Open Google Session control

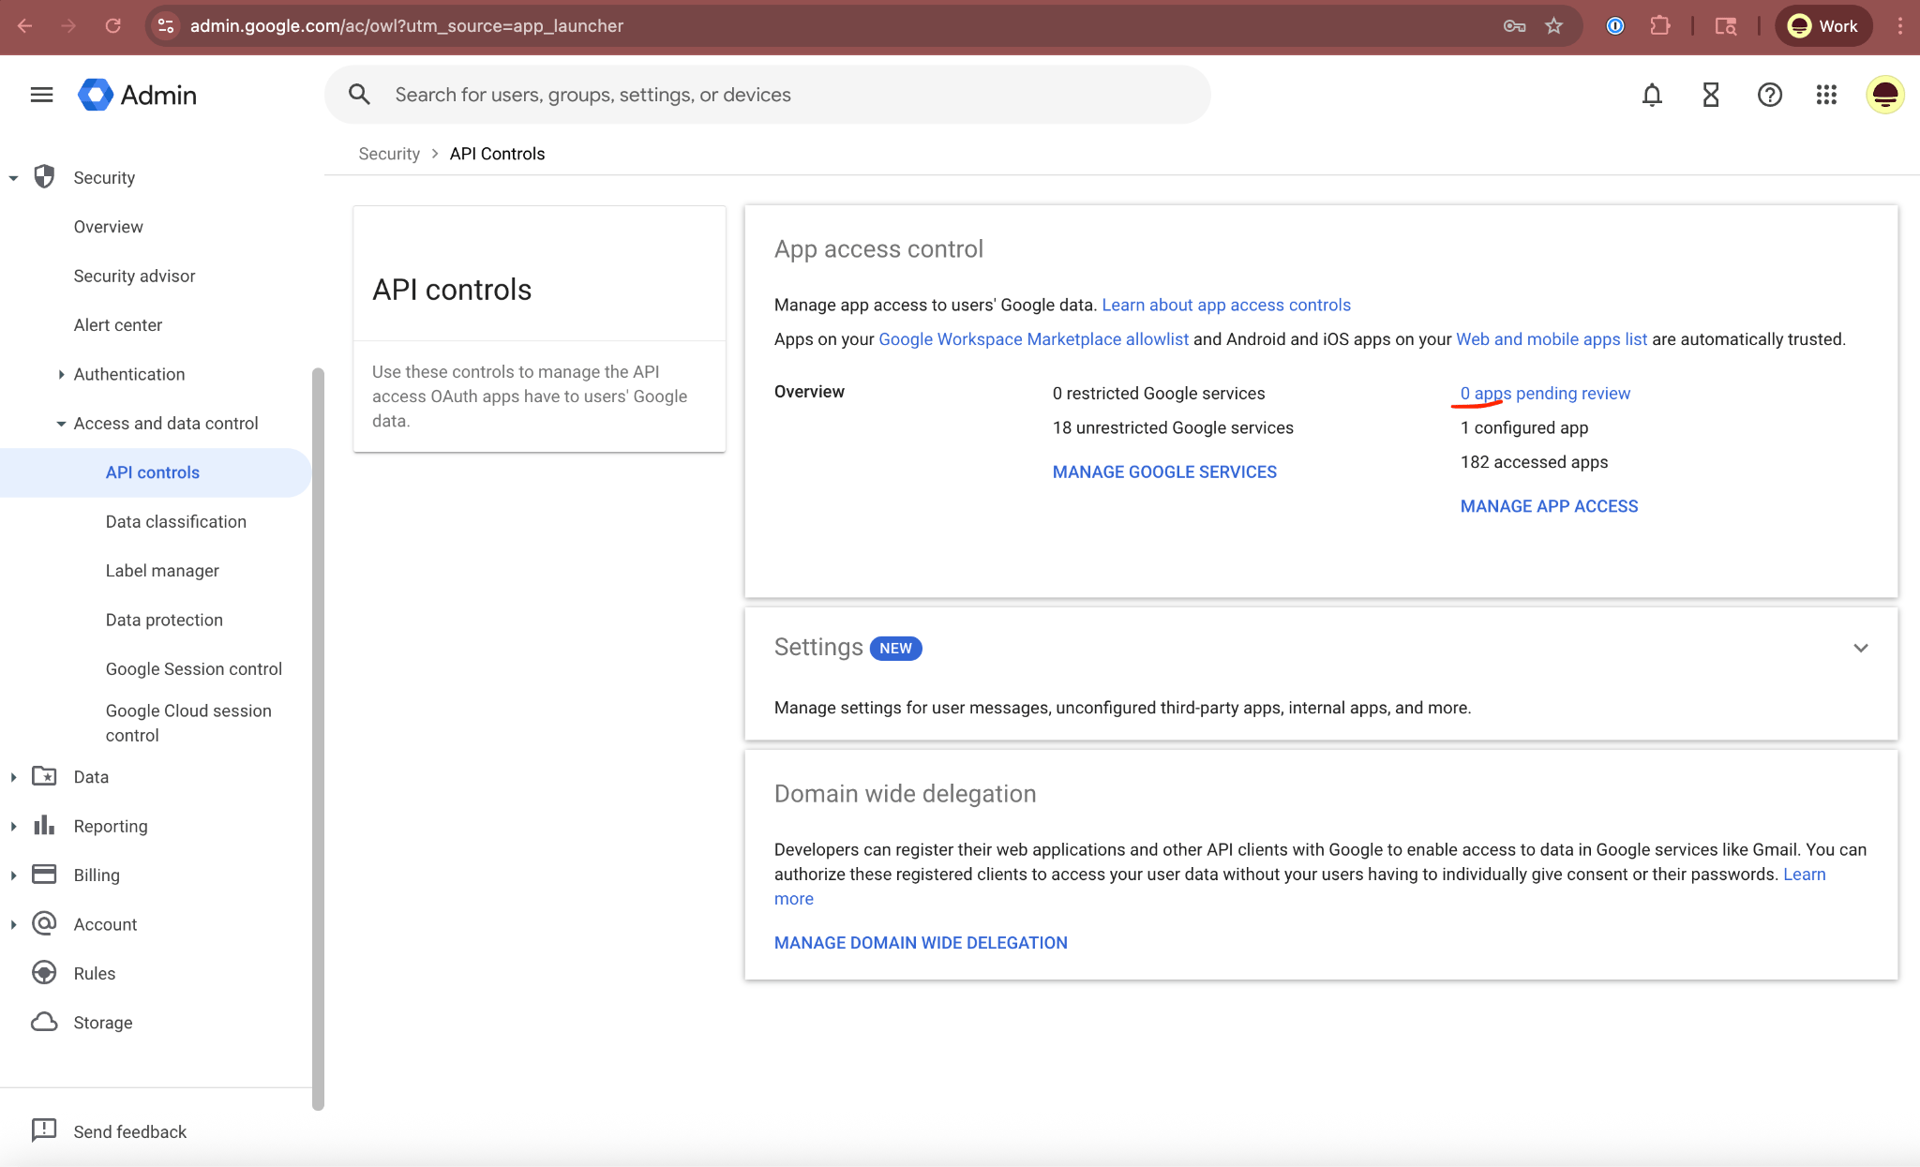click(x=194, y=669)
